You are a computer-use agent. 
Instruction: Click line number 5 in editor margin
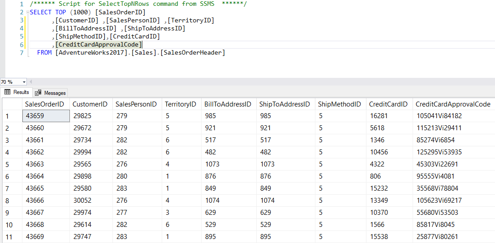[x=22, y=37]
